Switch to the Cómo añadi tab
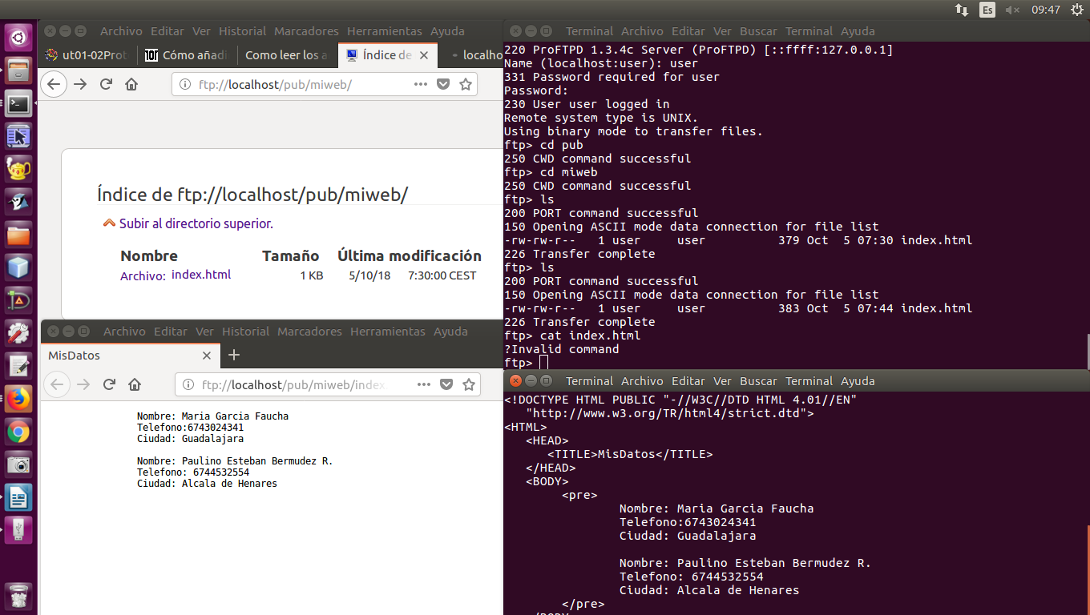The image size is (1090, 615). pyautogui.click(x=188, y=55)
